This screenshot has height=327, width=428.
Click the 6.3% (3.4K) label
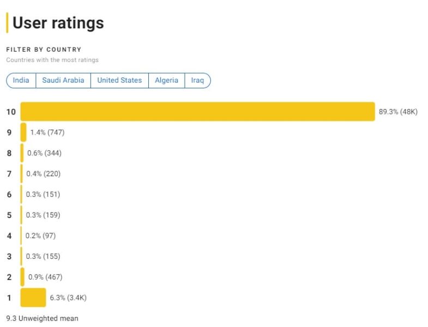point(68,298)
